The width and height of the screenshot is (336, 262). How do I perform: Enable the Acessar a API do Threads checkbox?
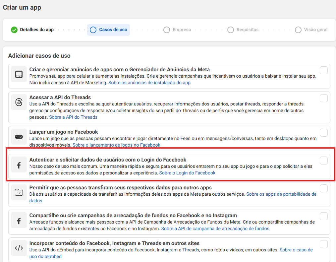(x=323, y=98)
